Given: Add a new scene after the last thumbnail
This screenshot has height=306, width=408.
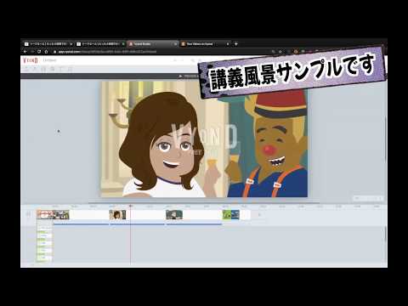Looking at the screenshot, I should (x=259, y=215).
